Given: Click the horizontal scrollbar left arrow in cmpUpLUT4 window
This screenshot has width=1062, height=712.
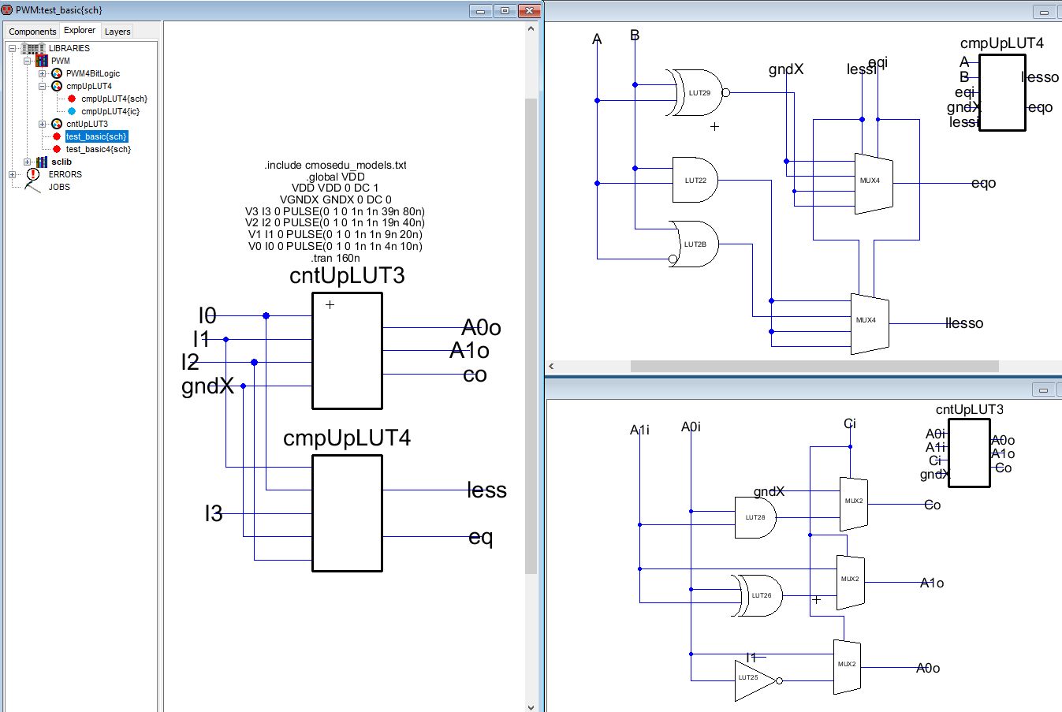Looking at the screenshot, I should [551, 367].
